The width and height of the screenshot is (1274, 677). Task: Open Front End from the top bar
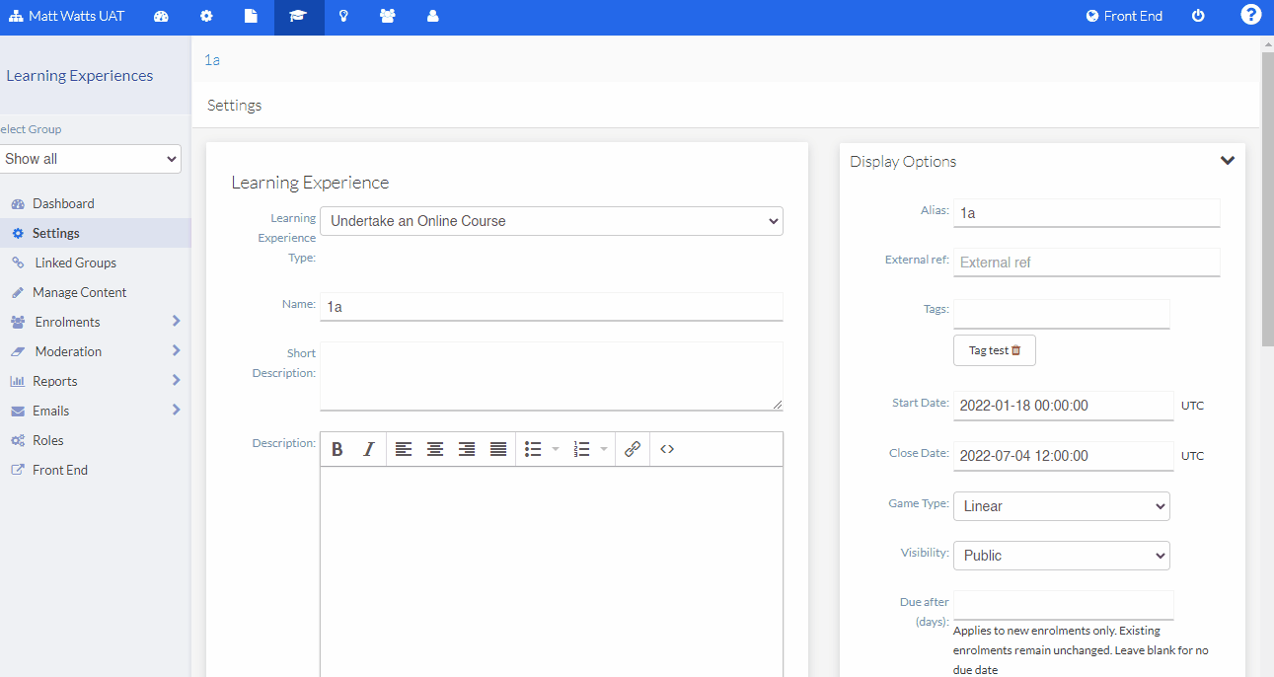(x=1124, y=16)
